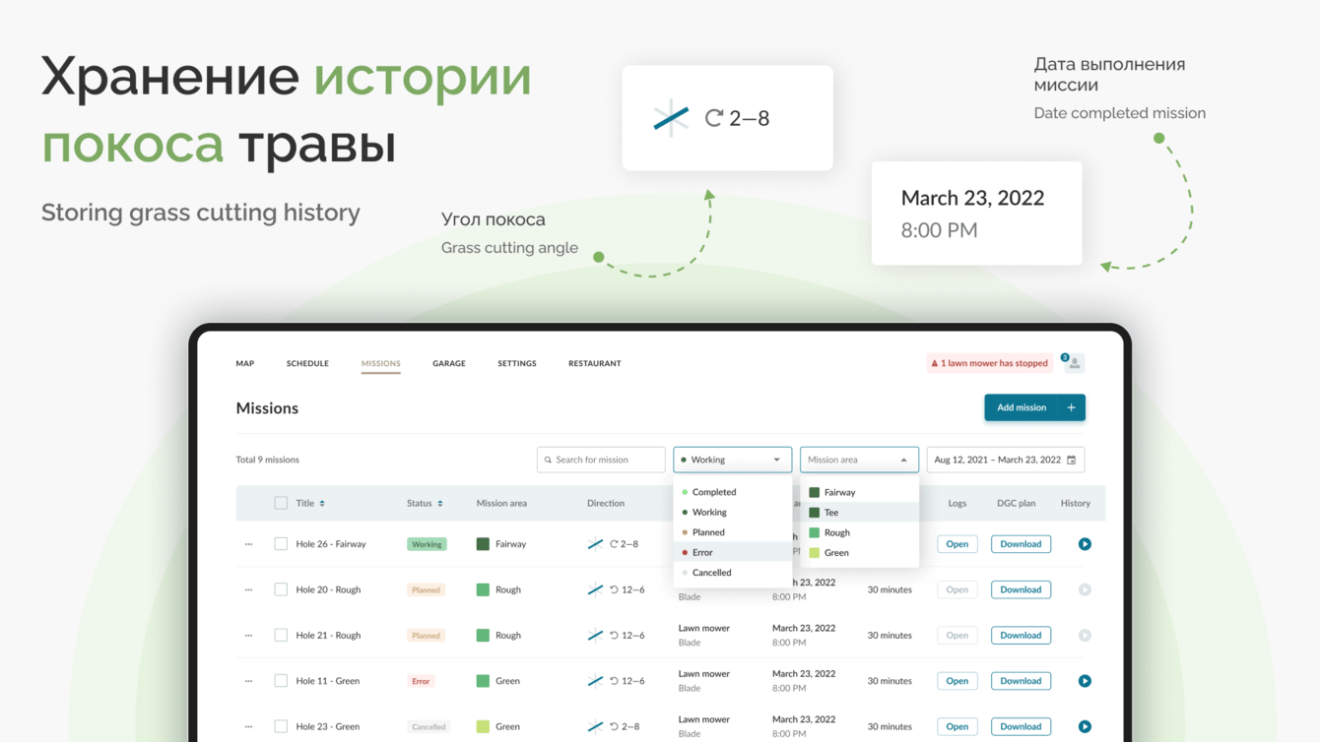Click the Working status badge on Hole 26
The height and width of the screenshot is (742, 1320).
click(x=427, y=544)
